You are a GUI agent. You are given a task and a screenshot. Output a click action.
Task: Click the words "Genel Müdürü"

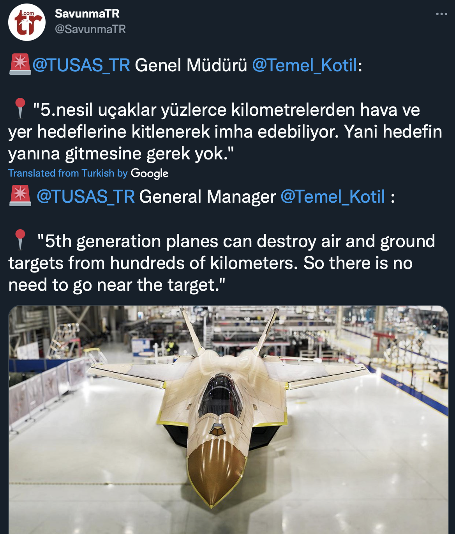(191, 65)
